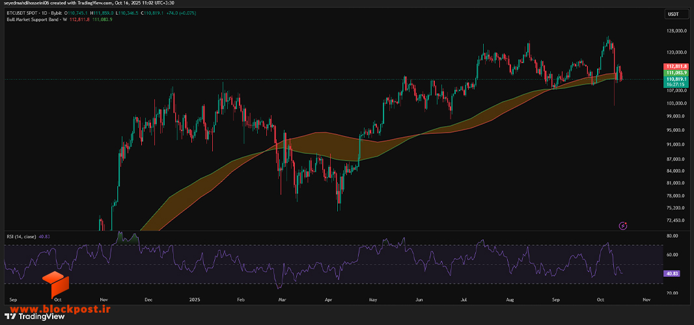The width and height of the screenshot is (694, 325).
Task: Click the red 112,811.8 legend value
Action: [80, 19]
